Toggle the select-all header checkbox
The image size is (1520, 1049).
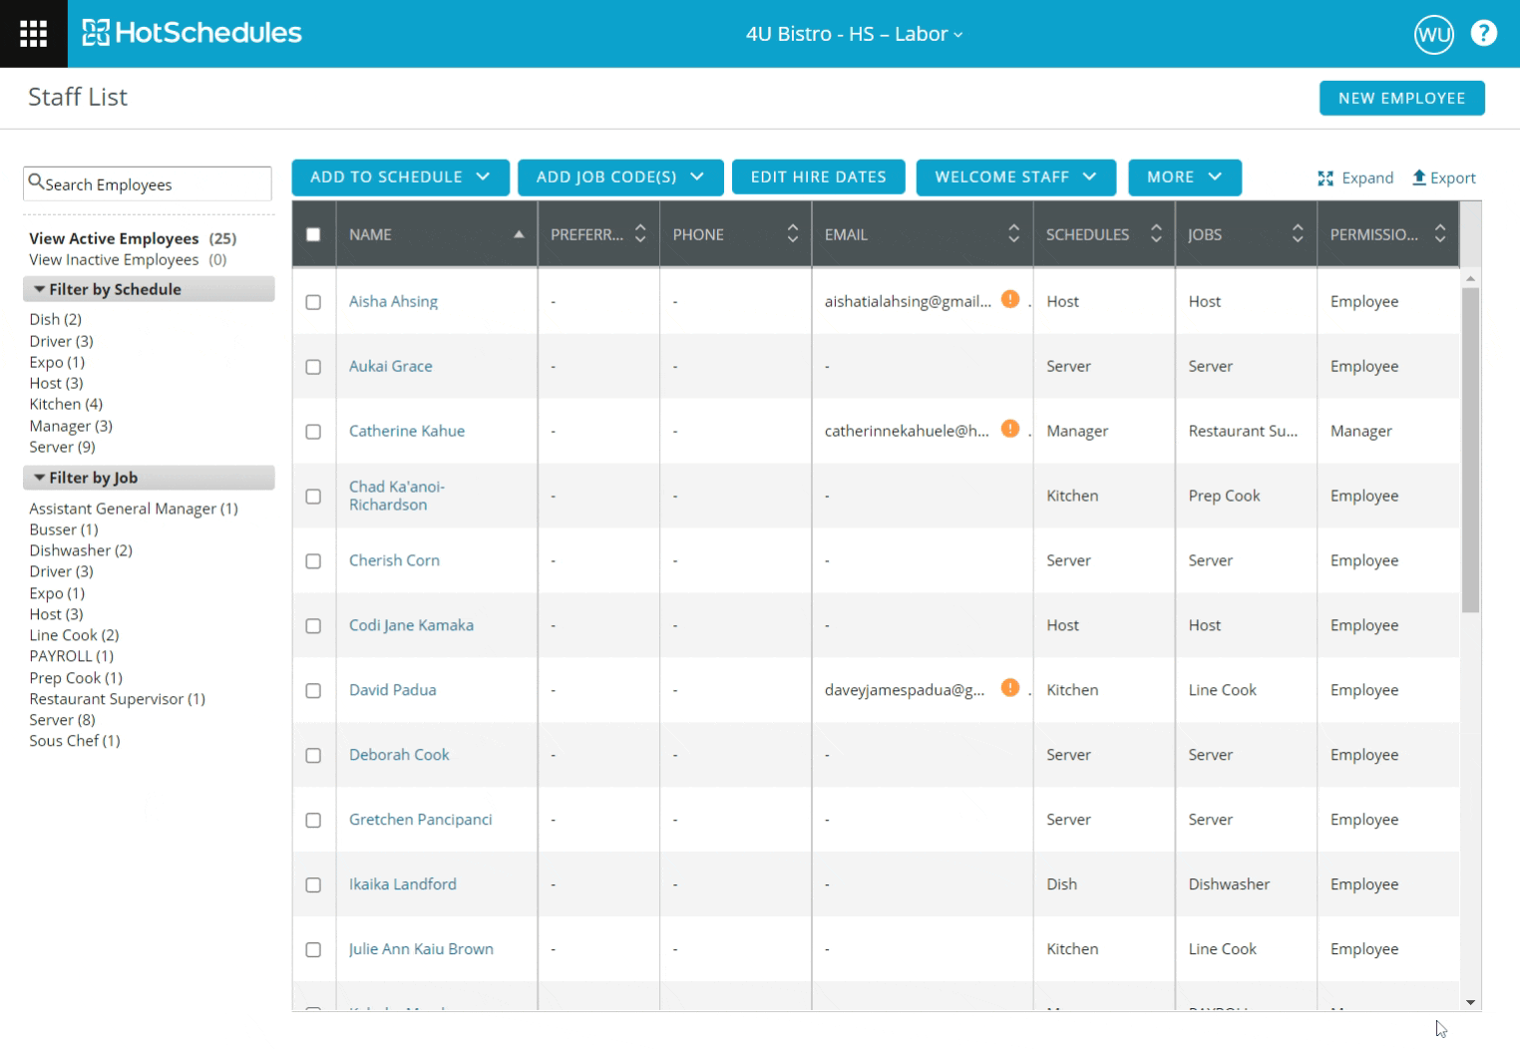point(313,234)
